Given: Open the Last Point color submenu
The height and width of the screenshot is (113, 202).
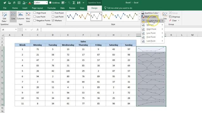Looking at the screenshot, I should coord(153,41).
